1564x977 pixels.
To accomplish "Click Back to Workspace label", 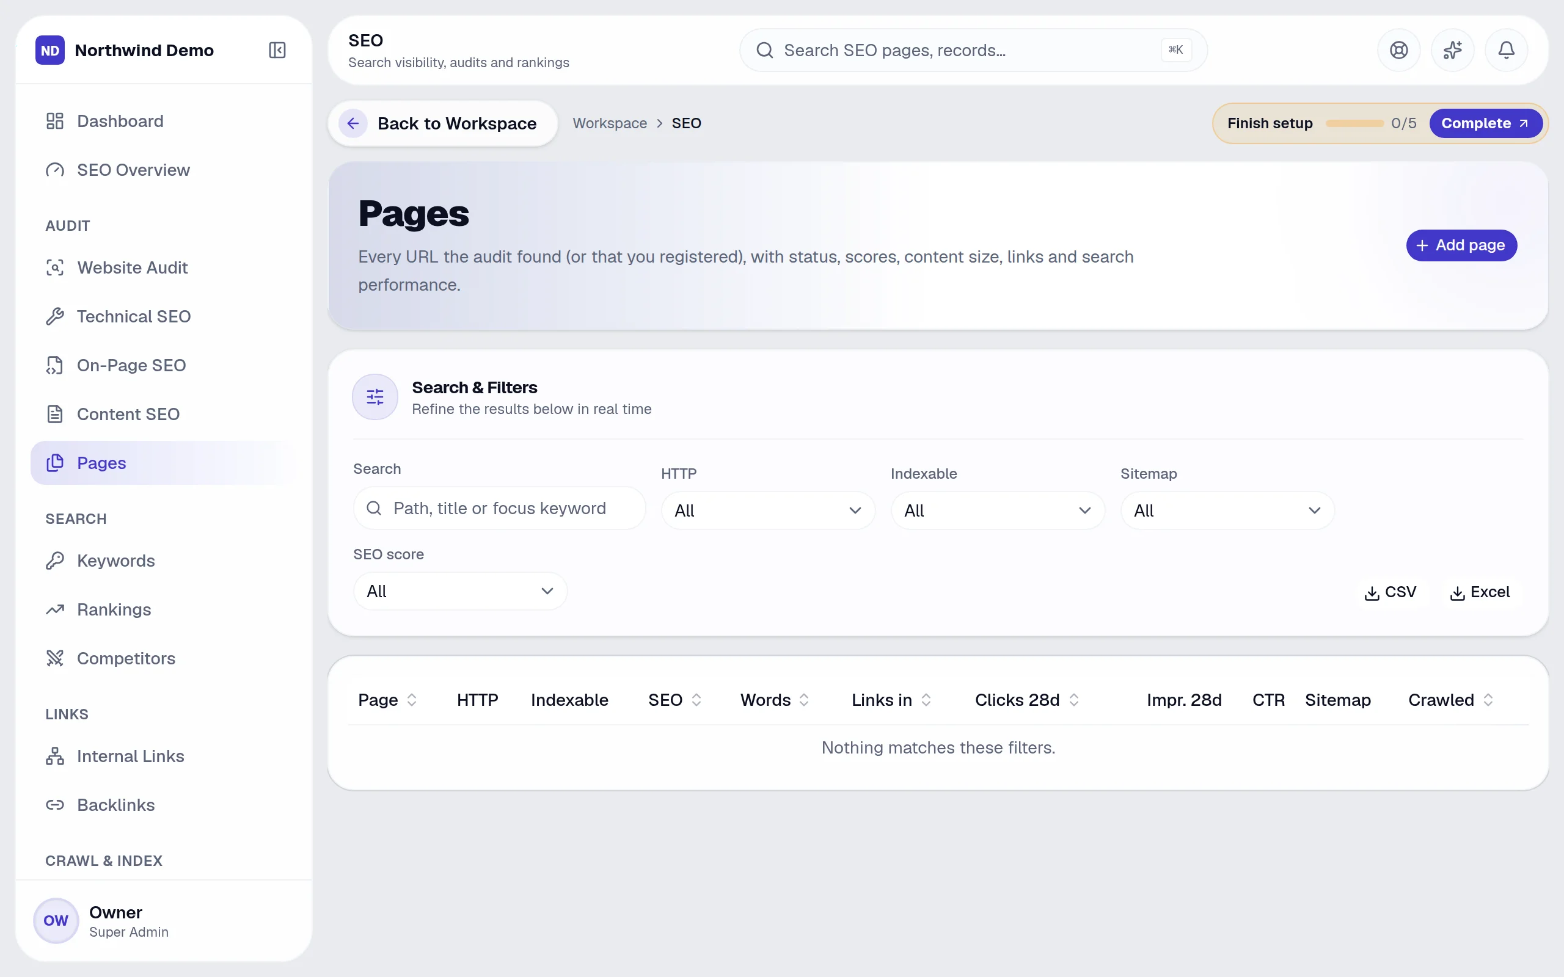I will point(457,123).
